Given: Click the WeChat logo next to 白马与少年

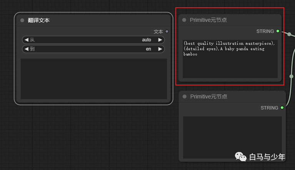Looking at the screenshot, I should [x=241, y=157].
